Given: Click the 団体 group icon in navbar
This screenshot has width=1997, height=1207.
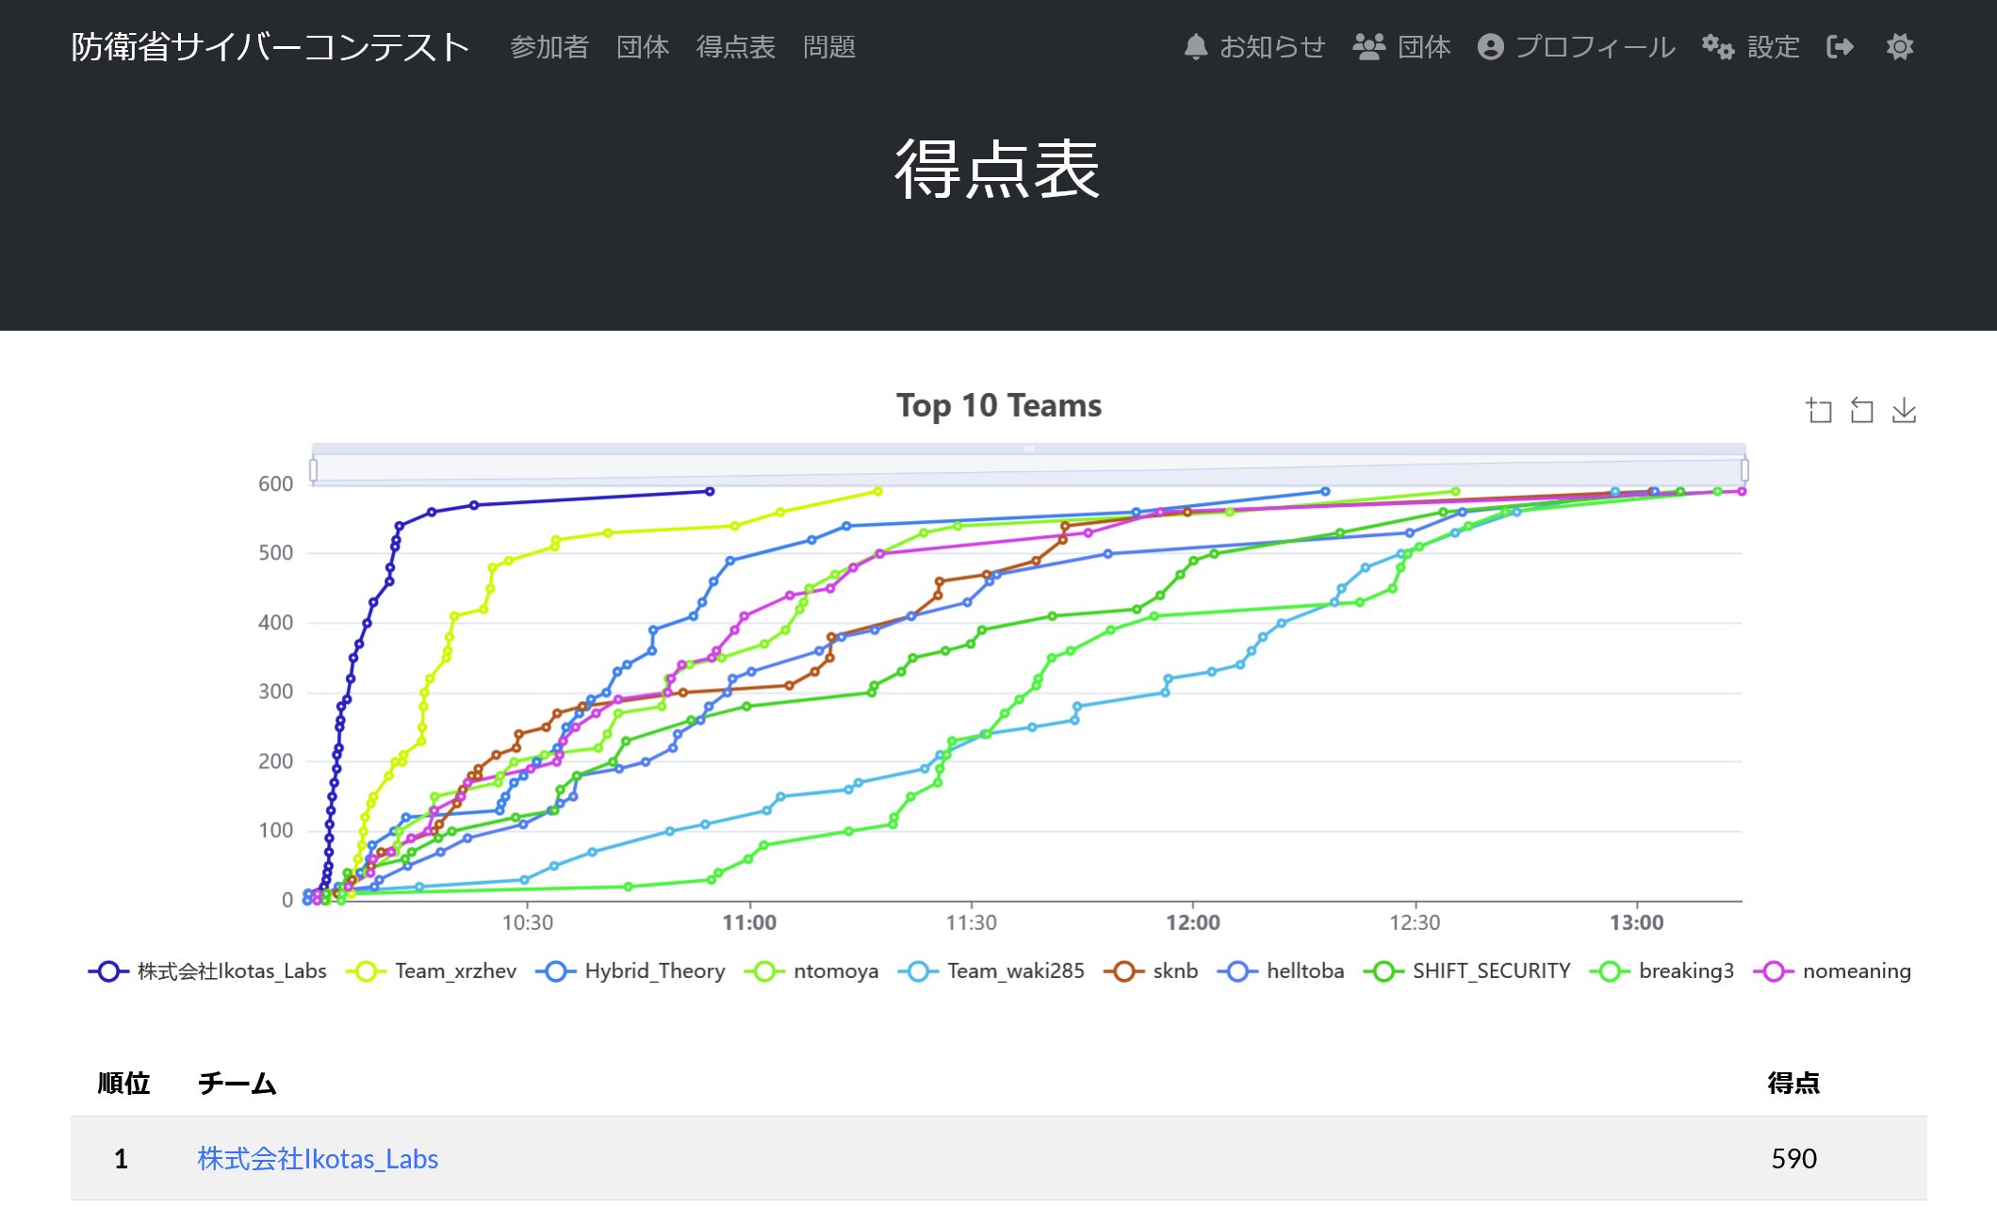Looking at the screenshot, I should pyautogui.click(x=1369, y=44).
